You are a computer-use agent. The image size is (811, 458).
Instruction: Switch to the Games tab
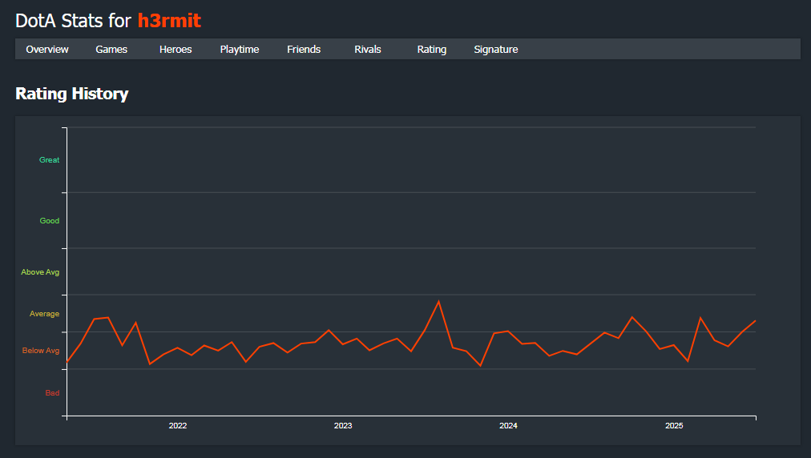111,49
